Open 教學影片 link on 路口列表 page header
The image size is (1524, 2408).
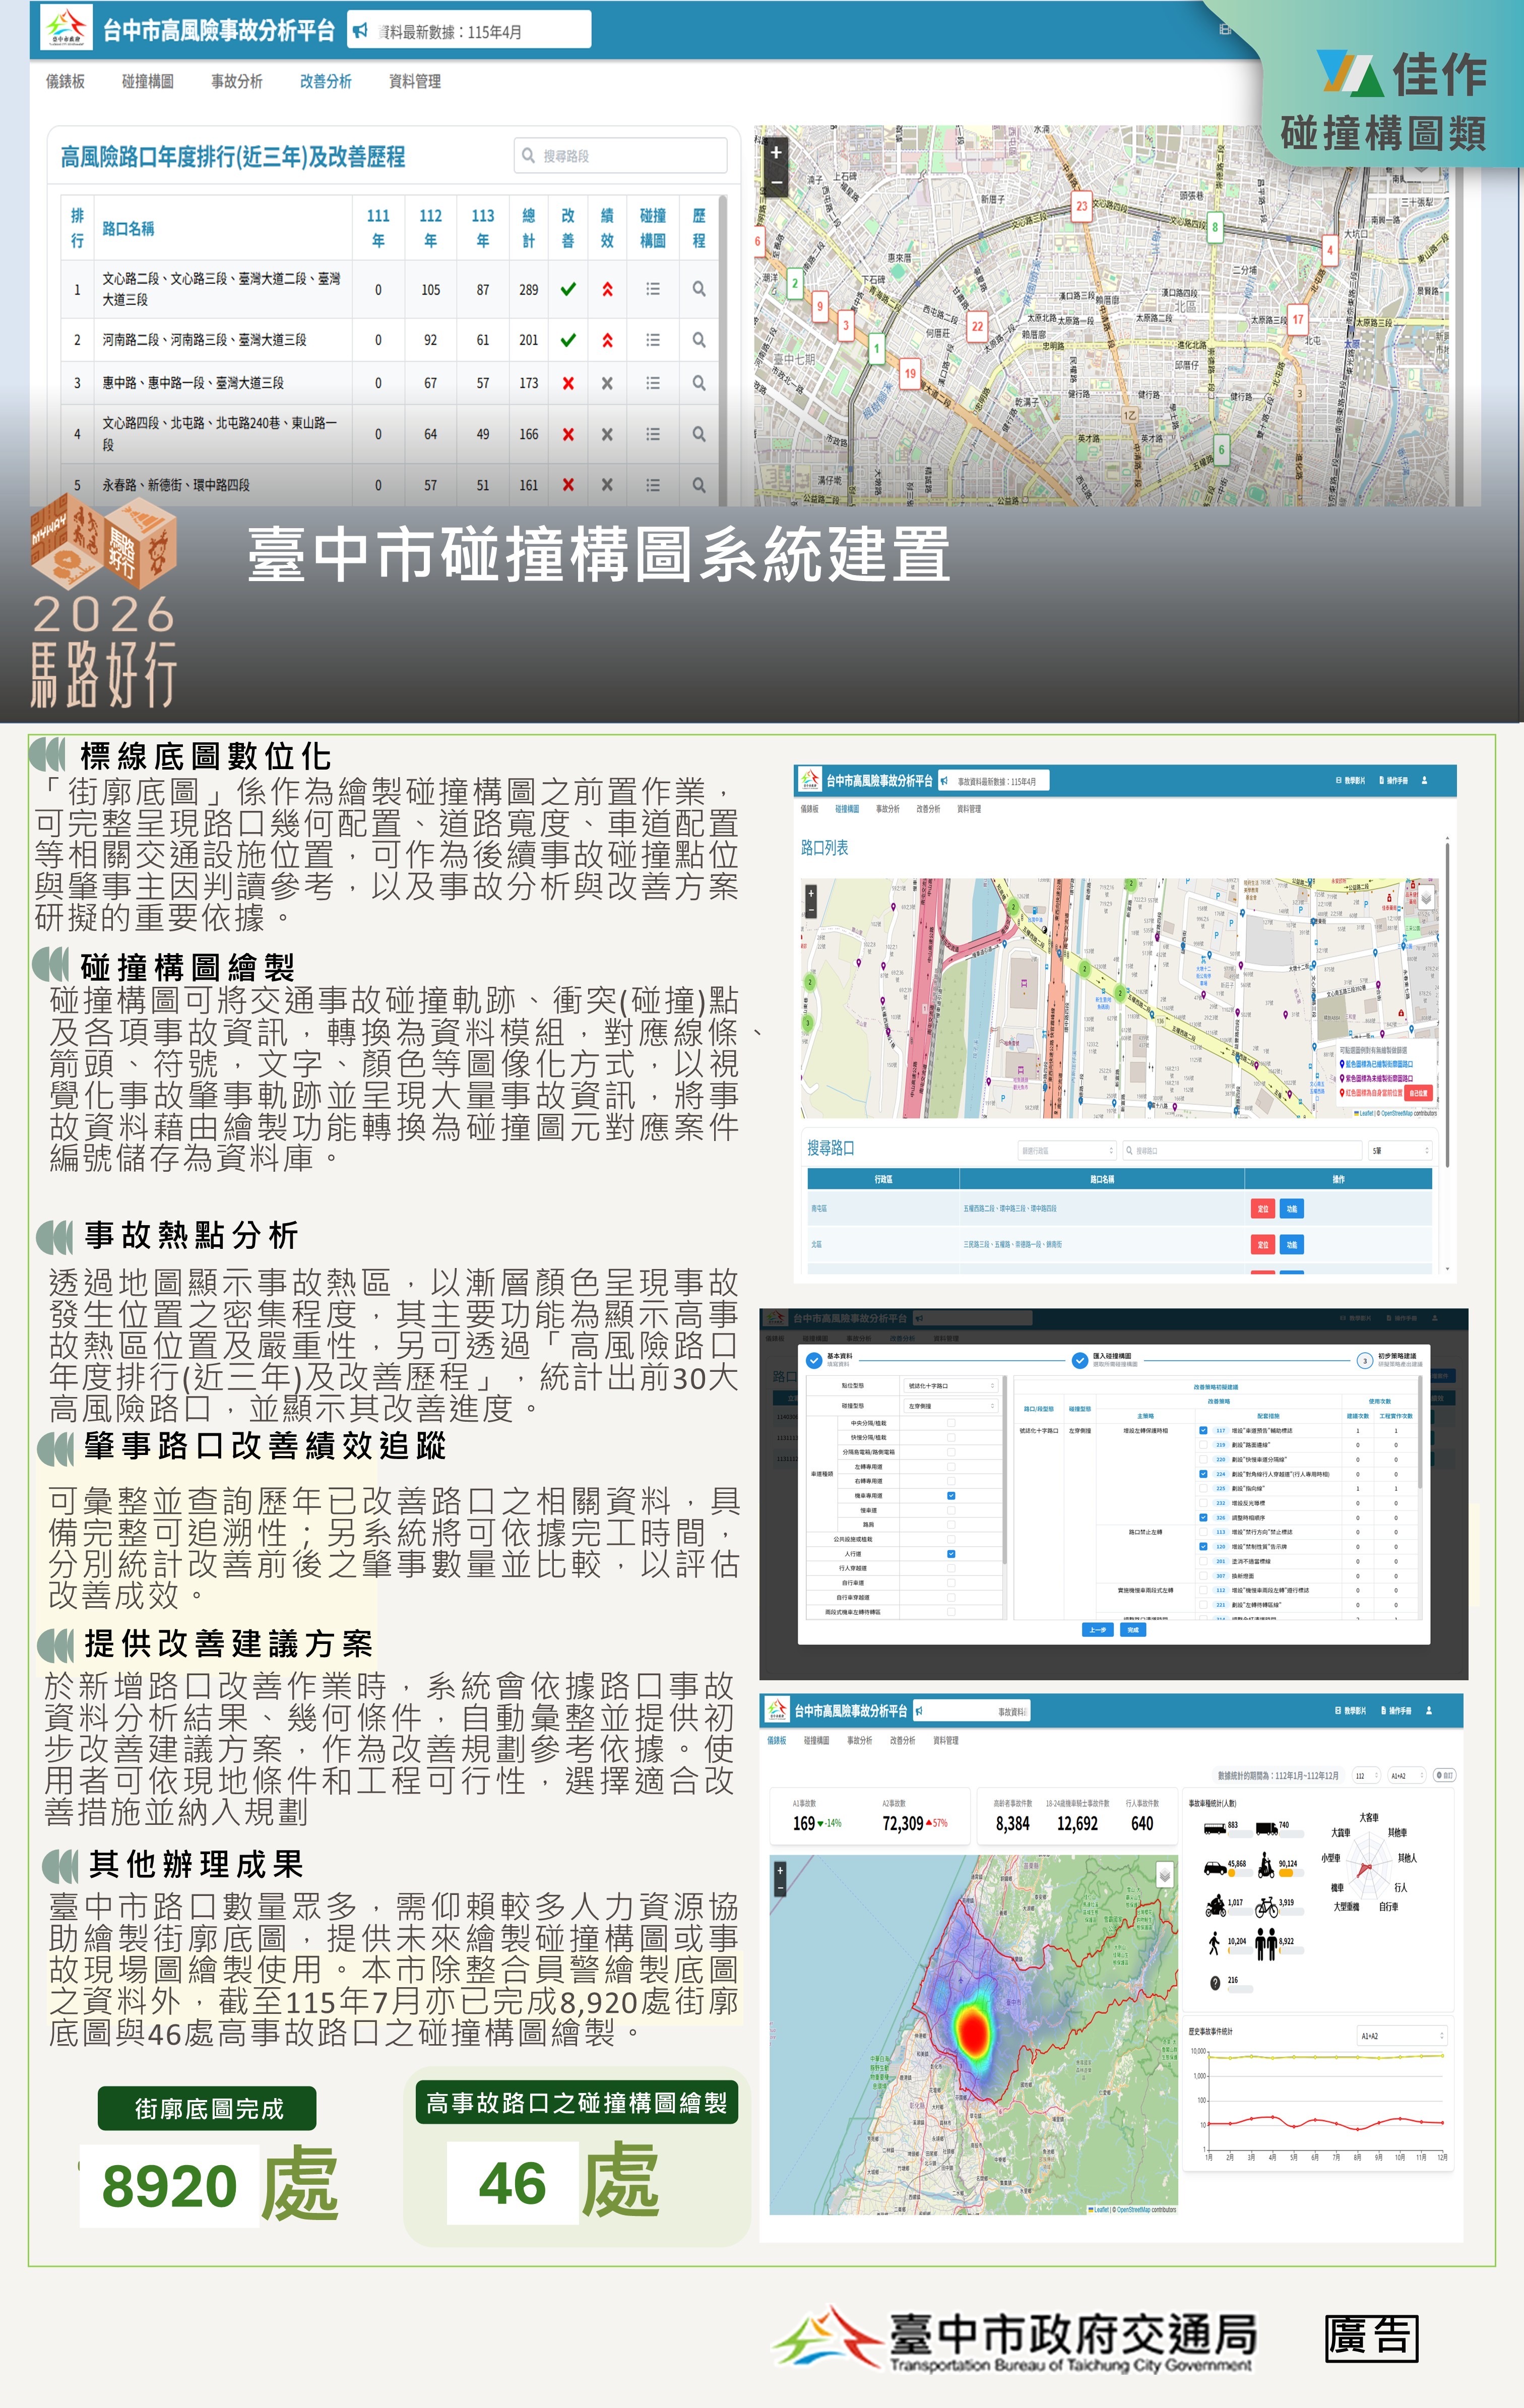coord(1351,781)
